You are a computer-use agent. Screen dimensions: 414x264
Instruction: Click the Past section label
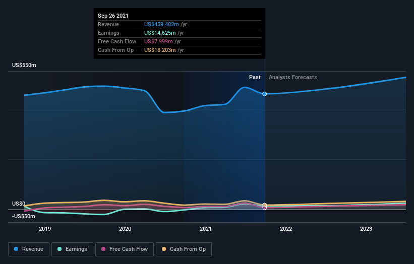pyautogui.click(x=255, y=77)
